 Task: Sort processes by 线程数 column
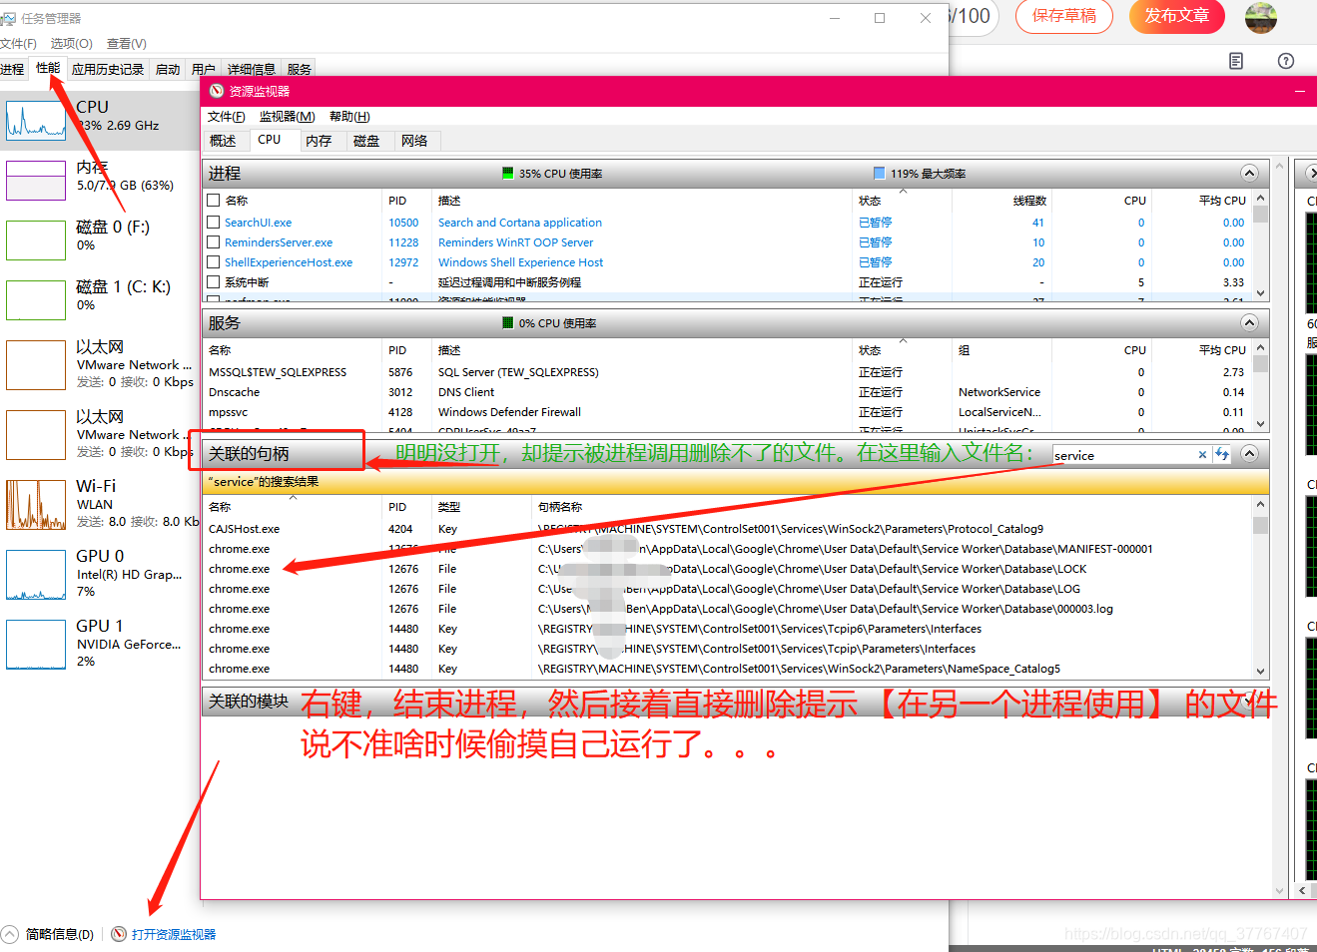[1028, 201]
